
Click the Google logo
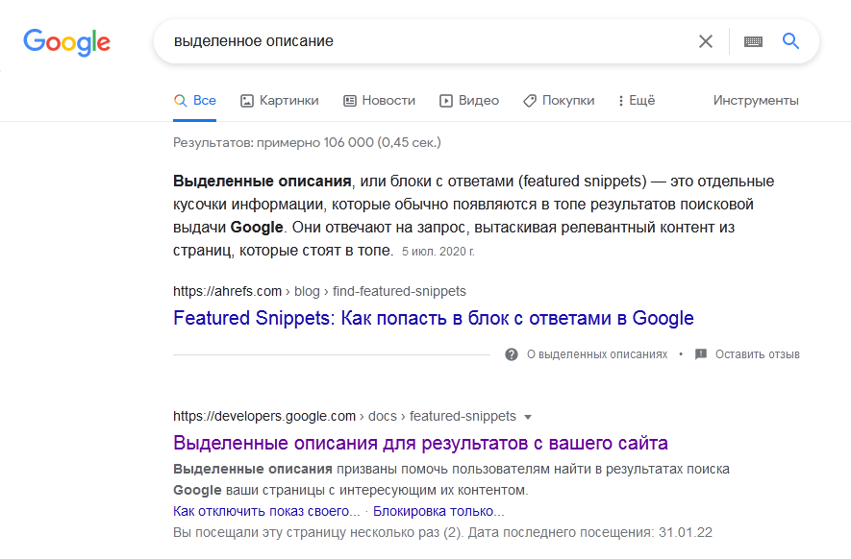click(66, 42)
